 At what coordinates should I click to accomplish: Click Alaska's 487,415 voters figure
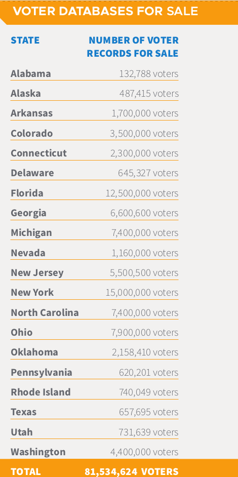point(149,93)
